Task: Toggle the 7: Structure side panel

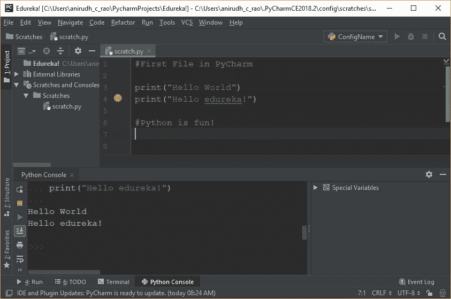Action: [7, 197]
